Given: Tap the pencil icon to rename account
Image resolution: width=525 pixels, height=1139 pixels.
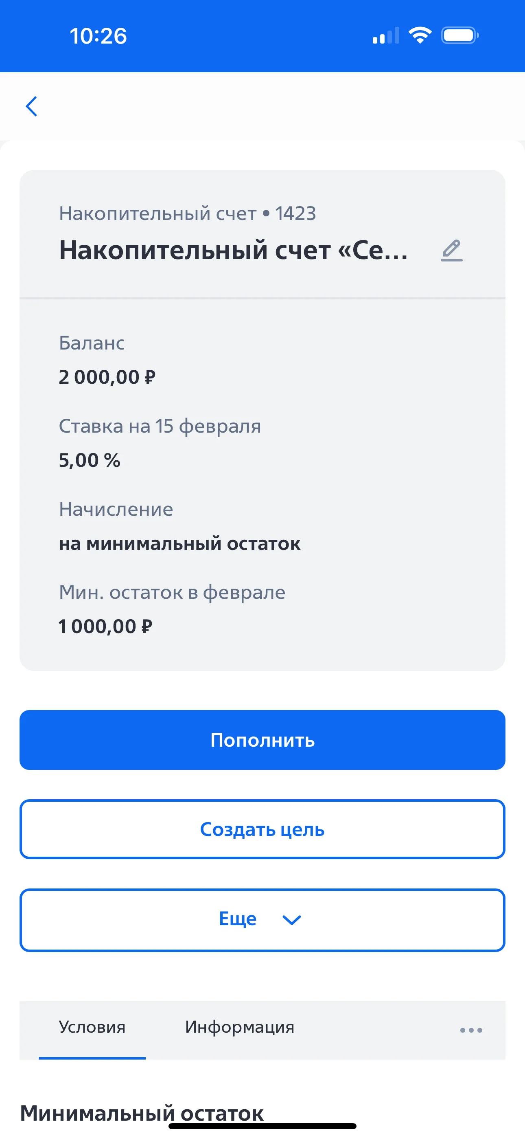Looking at the screenshot, I should pyautogui.click(x=451, y=250).
